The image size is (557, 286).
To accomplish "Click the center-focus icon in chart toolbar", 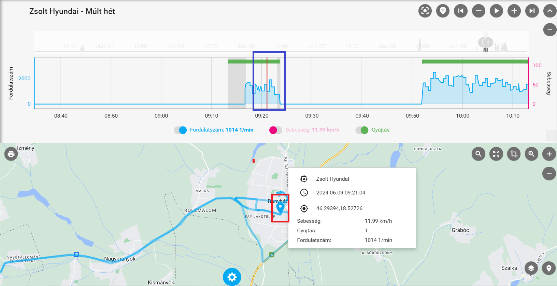I will point(425,11).
